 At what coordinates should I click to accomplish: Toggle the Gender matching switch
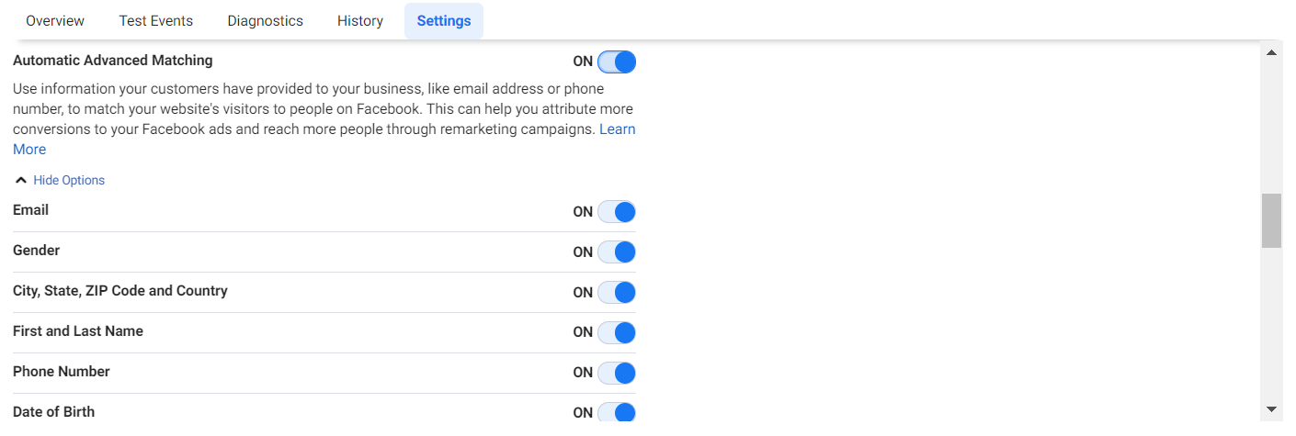[617, 252]
